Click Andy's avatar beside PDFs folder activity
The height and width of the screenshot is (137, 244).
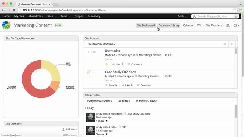(x=90, y=131)
